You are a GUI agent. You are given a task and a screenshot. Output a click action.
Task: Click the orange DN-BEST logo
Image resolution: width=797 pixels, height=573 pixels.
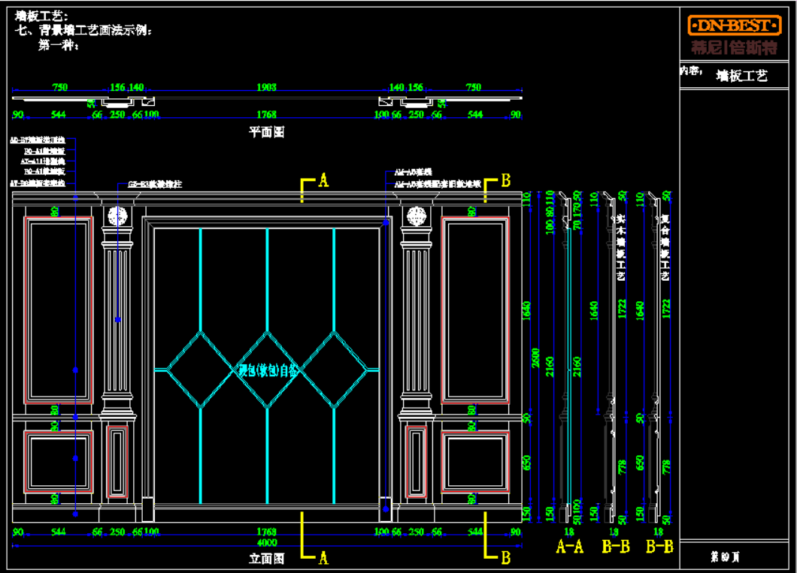[735, 26]
